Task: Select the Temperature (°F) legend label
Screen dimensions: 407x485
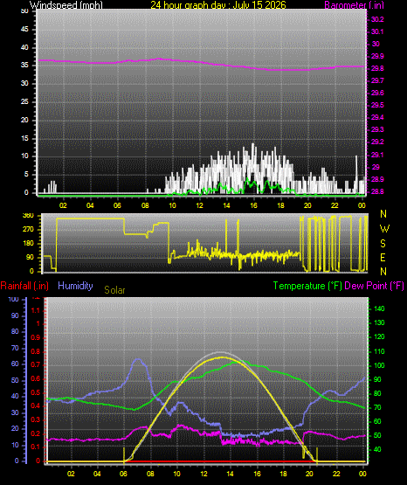Action: click(x=307, y=286)
